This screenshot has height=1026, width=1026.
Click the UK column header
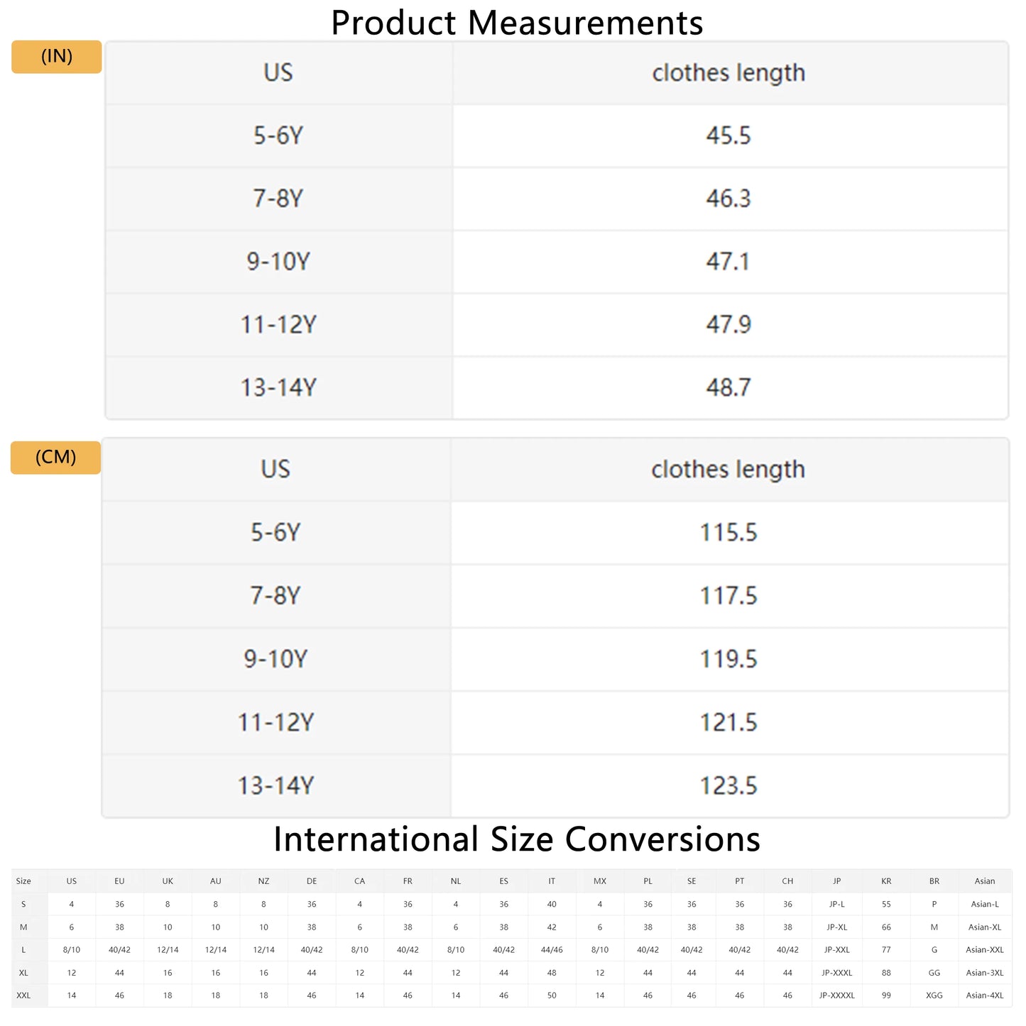point(168,881)
